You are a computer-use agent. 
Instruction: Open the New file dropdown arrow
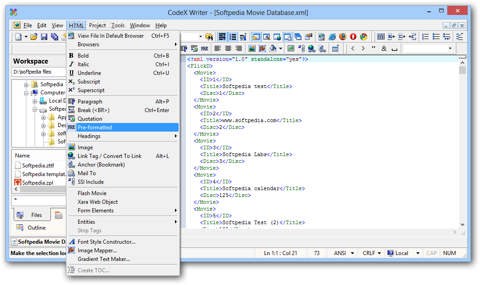coord(26,37)
